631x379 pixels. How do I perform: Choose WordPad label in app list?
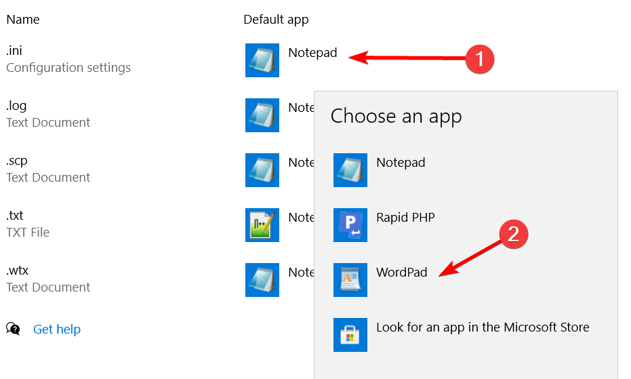pyautogui.click(x=402, y=273)
